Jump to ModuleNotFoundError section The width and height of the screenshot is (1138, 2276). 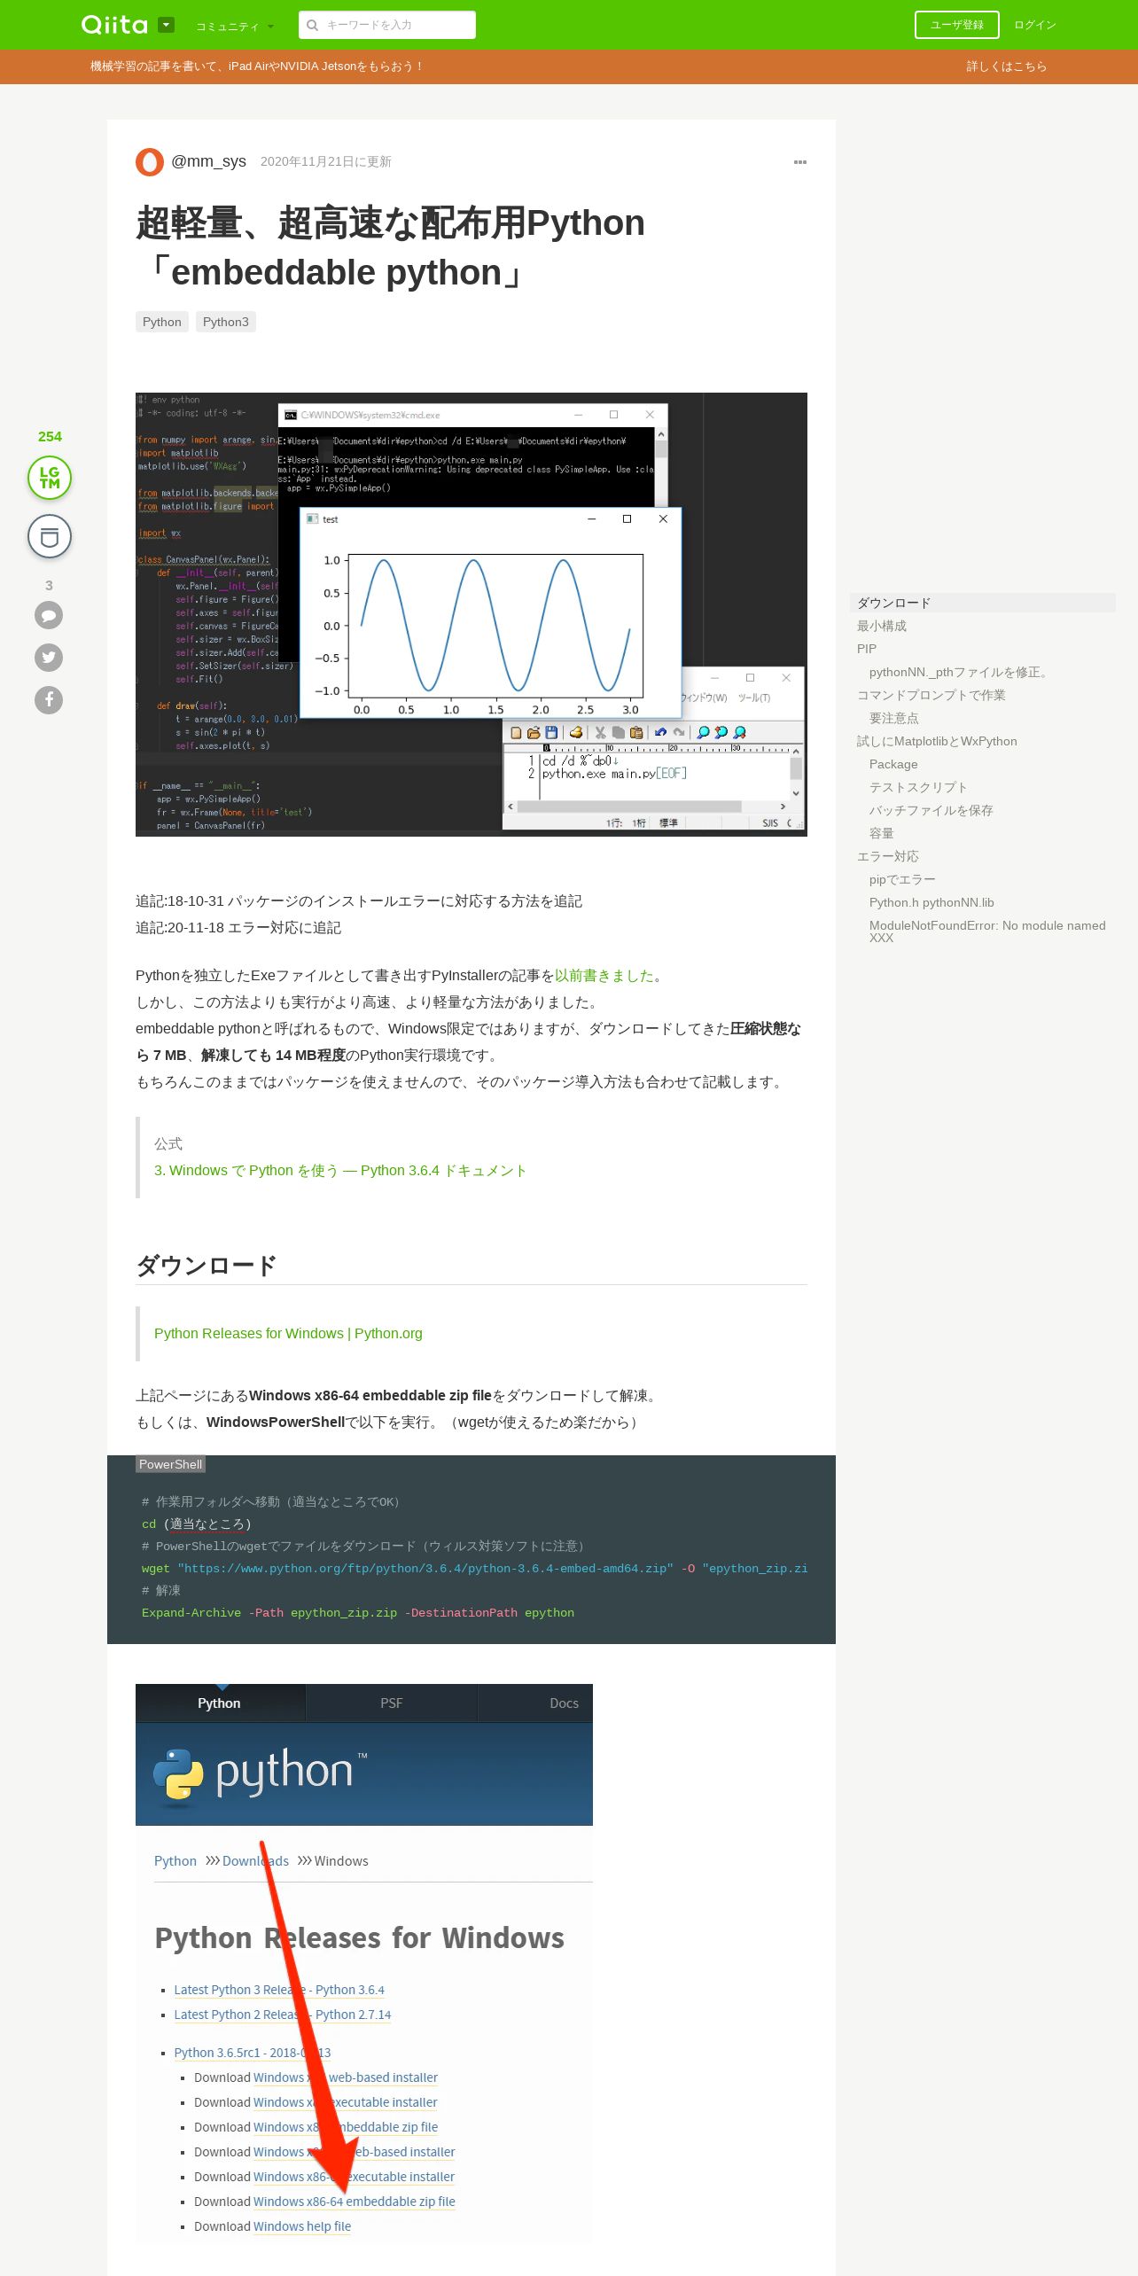click(987, 931)
